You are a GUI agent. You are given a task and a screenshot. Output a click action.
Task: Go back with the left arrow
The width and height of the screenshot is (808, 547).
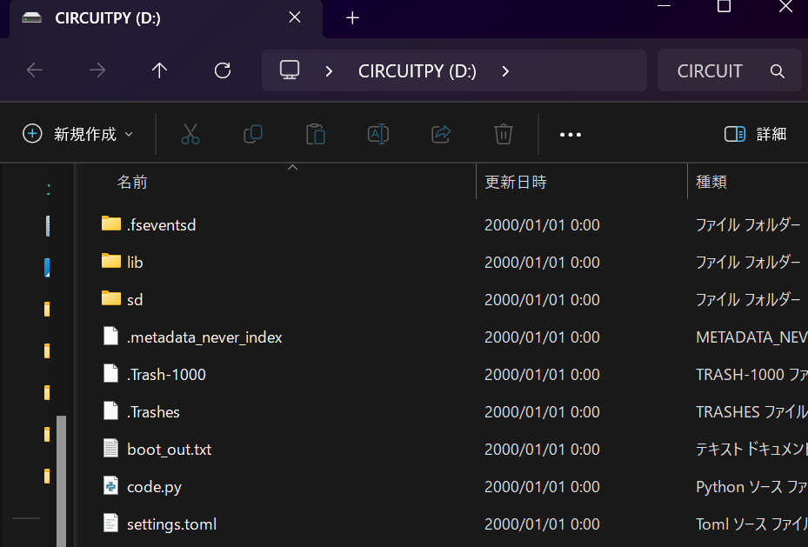35,70
